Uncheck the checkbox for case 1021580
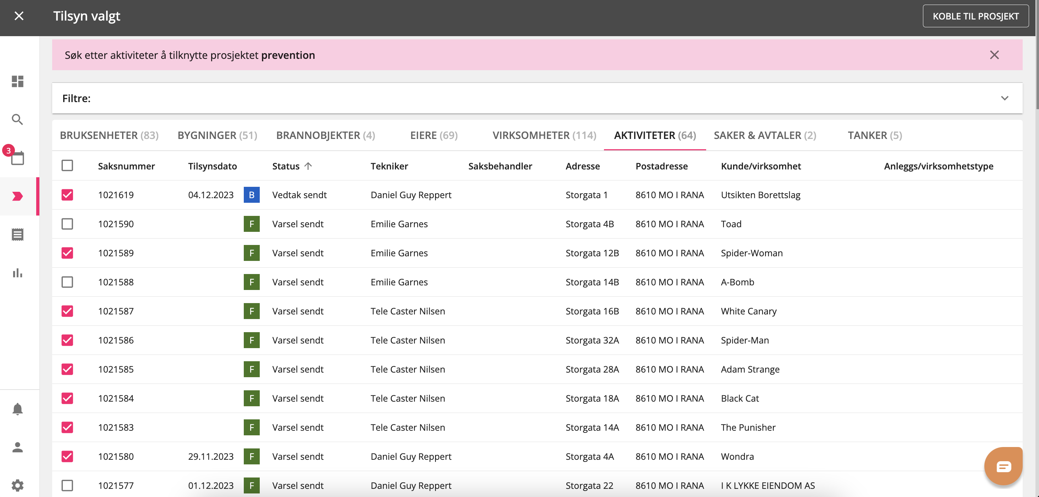 [67, 456]
